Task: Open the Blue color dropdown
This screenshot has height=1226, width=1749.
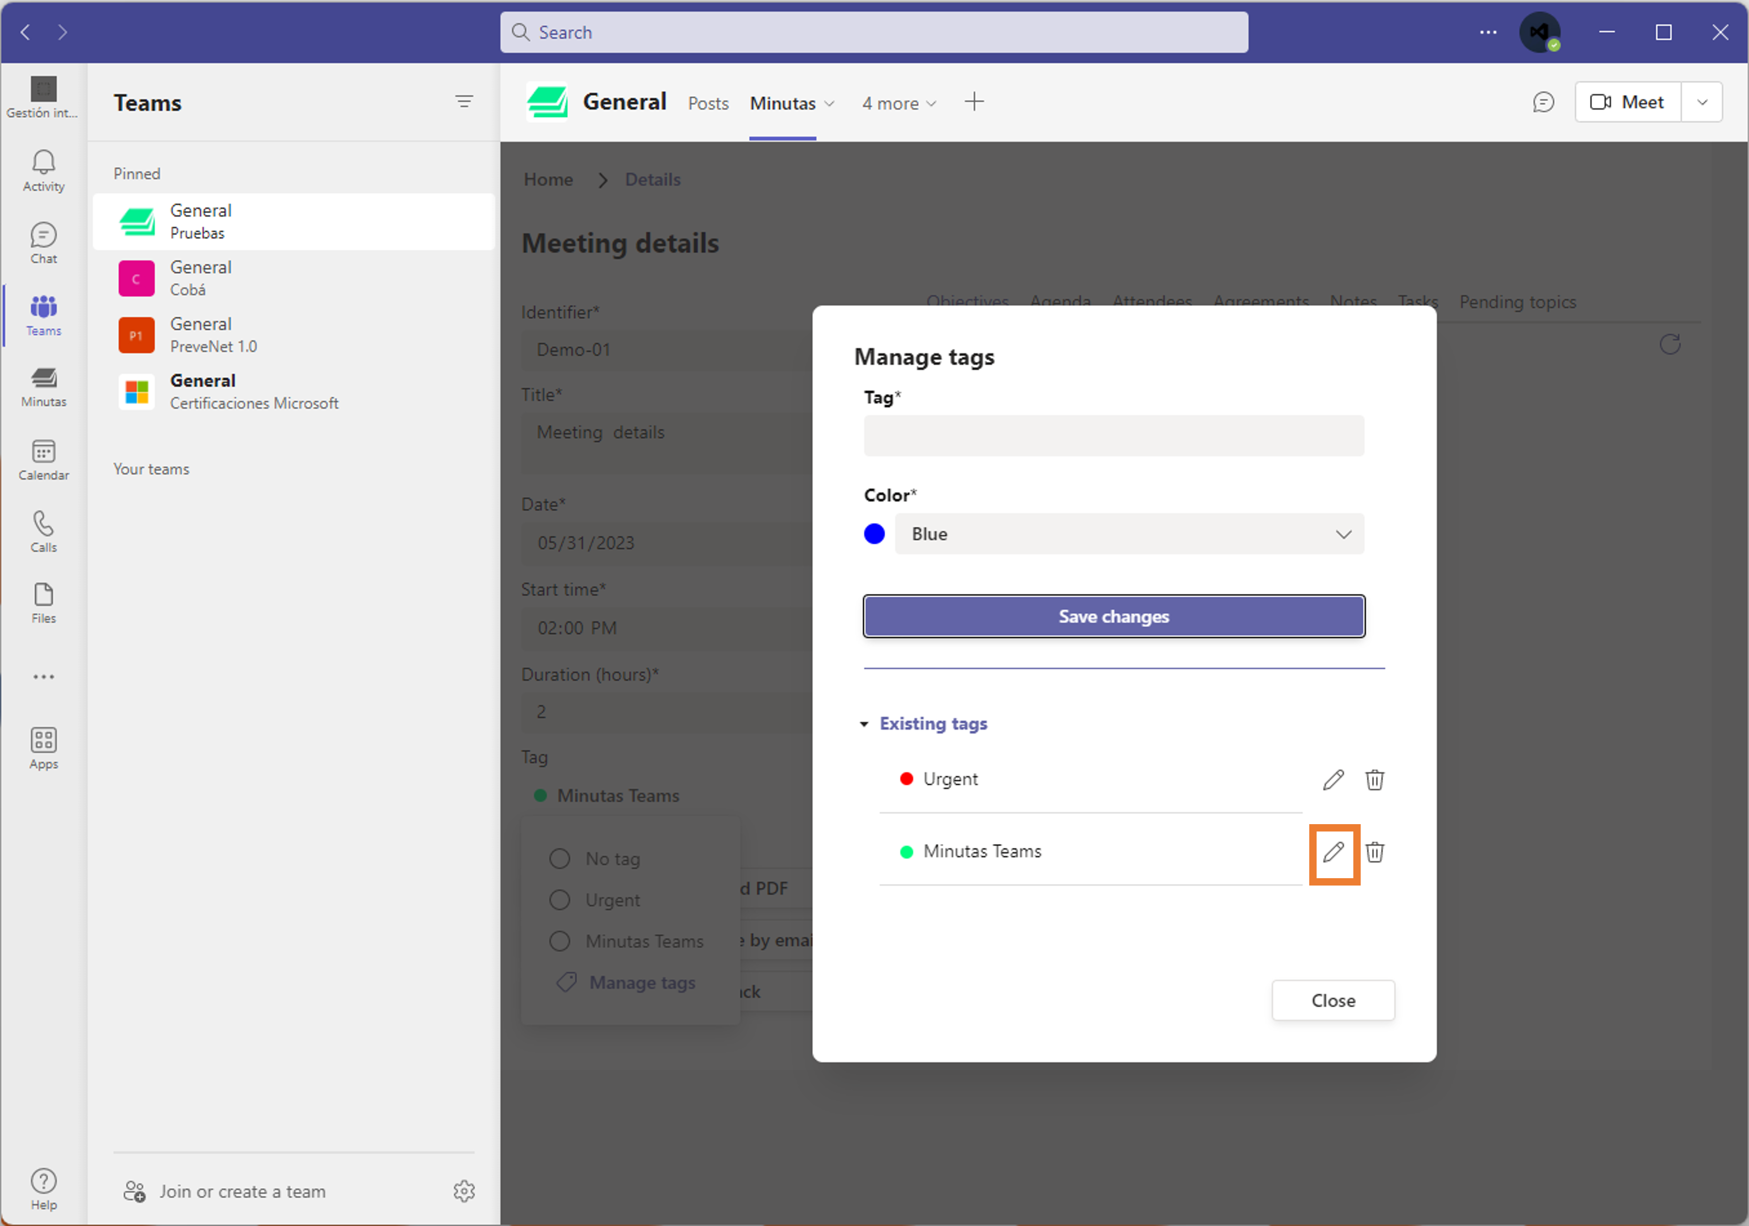Action: [x=1129, y=534]
